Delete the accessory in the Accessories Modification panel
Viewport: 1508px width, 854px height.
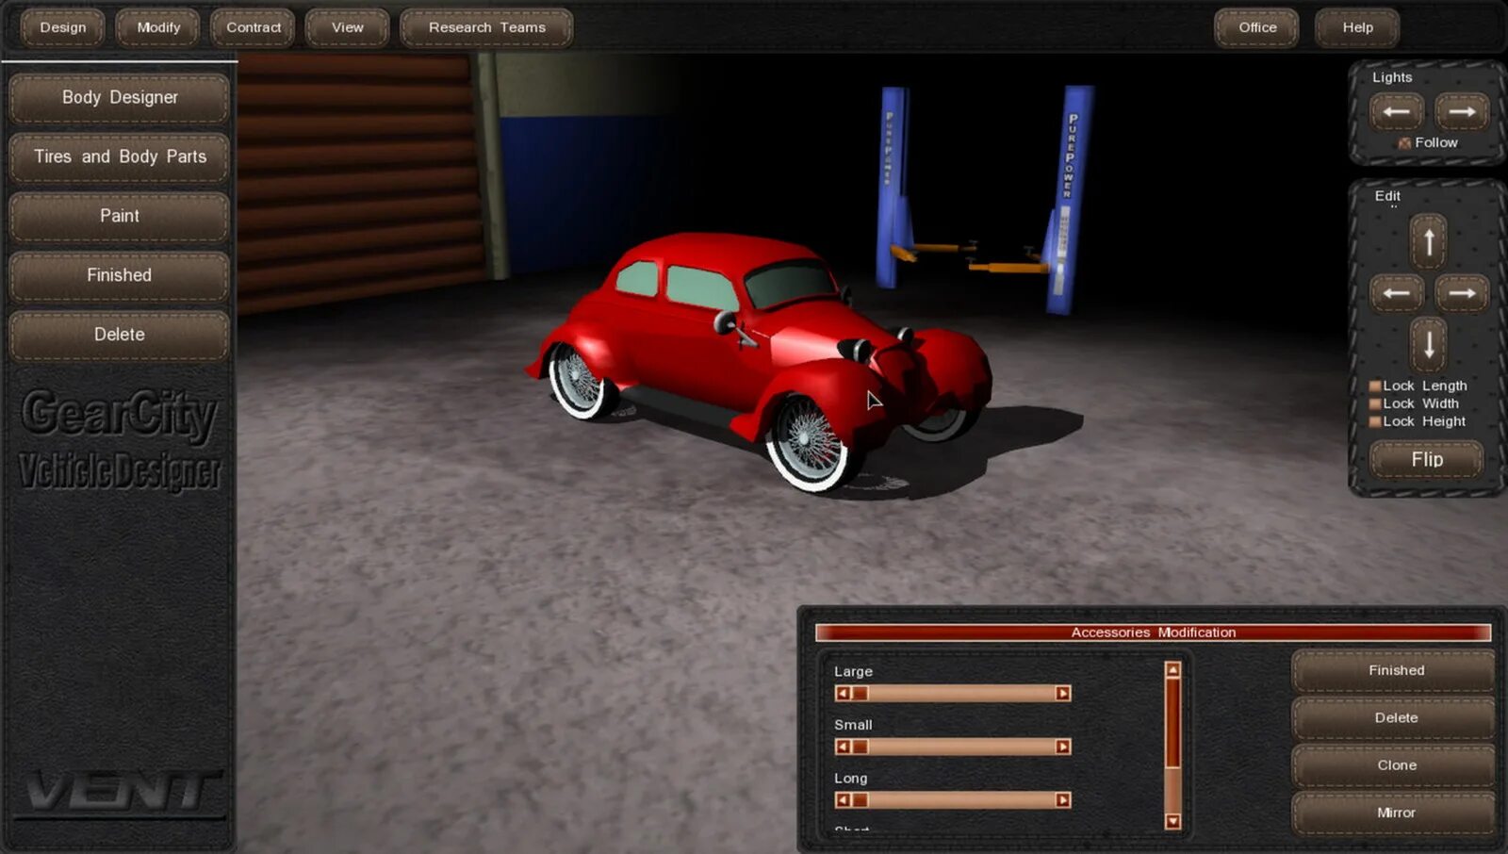(1396, 718)
